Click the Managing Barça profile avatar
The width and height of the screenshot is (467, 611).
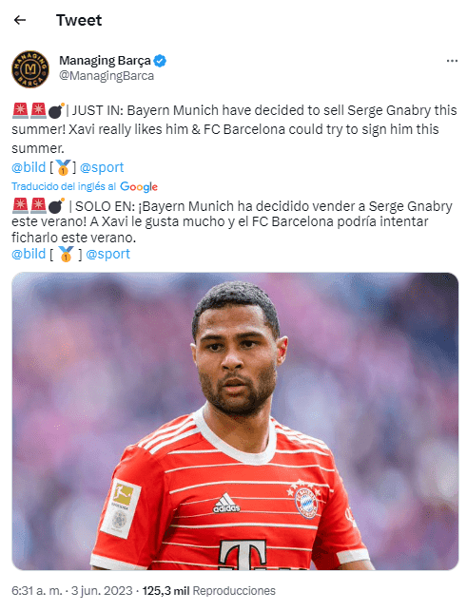(x=30, y=69)
